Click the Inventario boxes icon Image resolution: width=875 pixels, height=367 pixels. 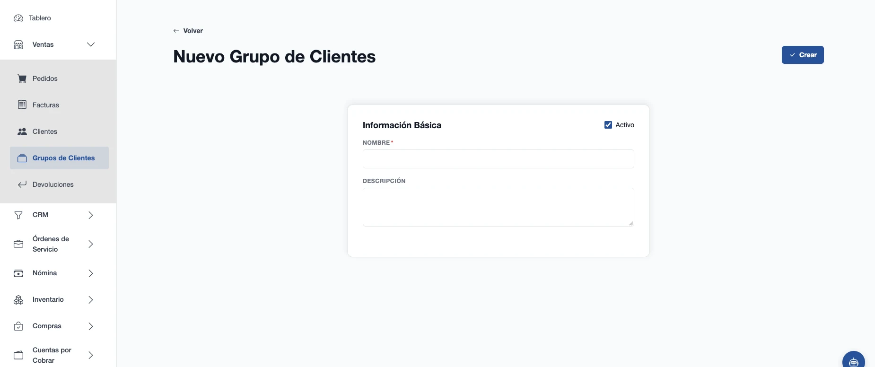pos(18,300)
